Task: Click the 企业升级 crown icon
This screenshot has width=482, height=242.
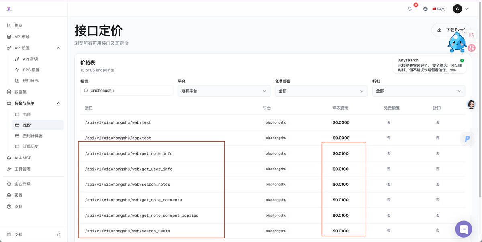Action: click(x=9, y=184)
